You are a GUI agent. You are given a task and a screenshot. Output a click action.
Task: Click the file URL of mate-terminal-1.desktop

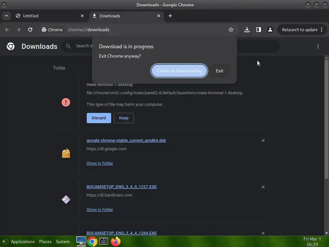(x=164, y=93)
